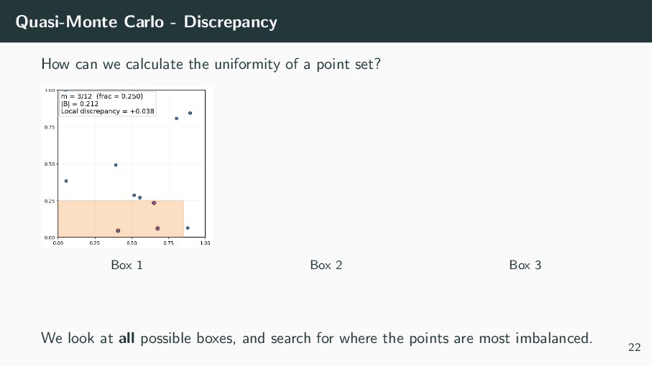Screen dimensions: 652x366
Task: Pick the data point outside the shaded box at bottom right
Action: pos(188,227)
